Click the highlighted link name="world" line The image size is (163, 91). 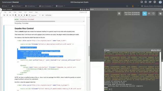click(28, 48)
